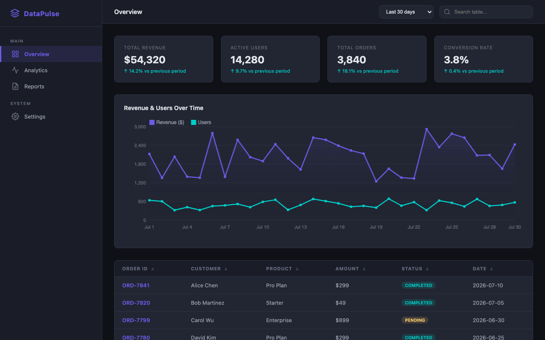The image size is (545, 340).
Task: Open order link ORD-7780
Action: [136, 337]
